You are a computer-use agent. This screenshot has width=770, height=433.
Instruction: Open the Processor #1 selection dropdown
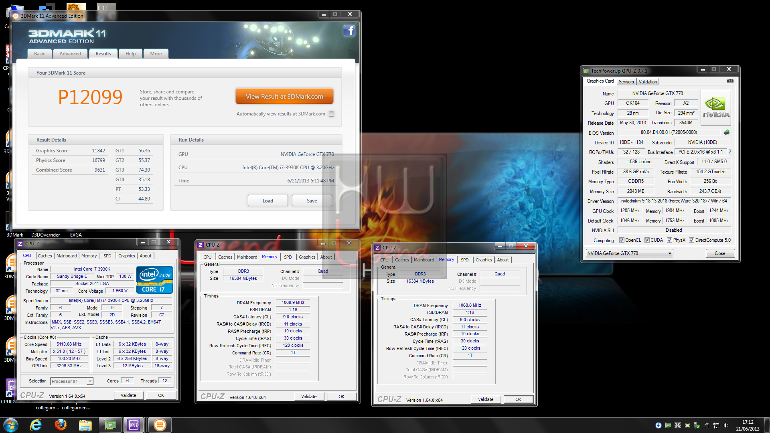point(72,381)
